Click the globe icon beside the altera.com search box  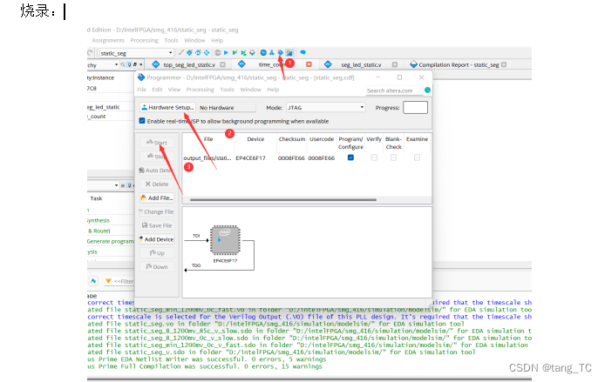click(427, 90)
